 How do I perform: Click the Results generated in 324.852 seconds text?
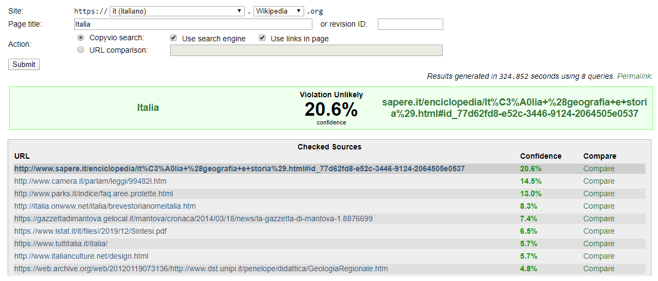coord(521,77)
